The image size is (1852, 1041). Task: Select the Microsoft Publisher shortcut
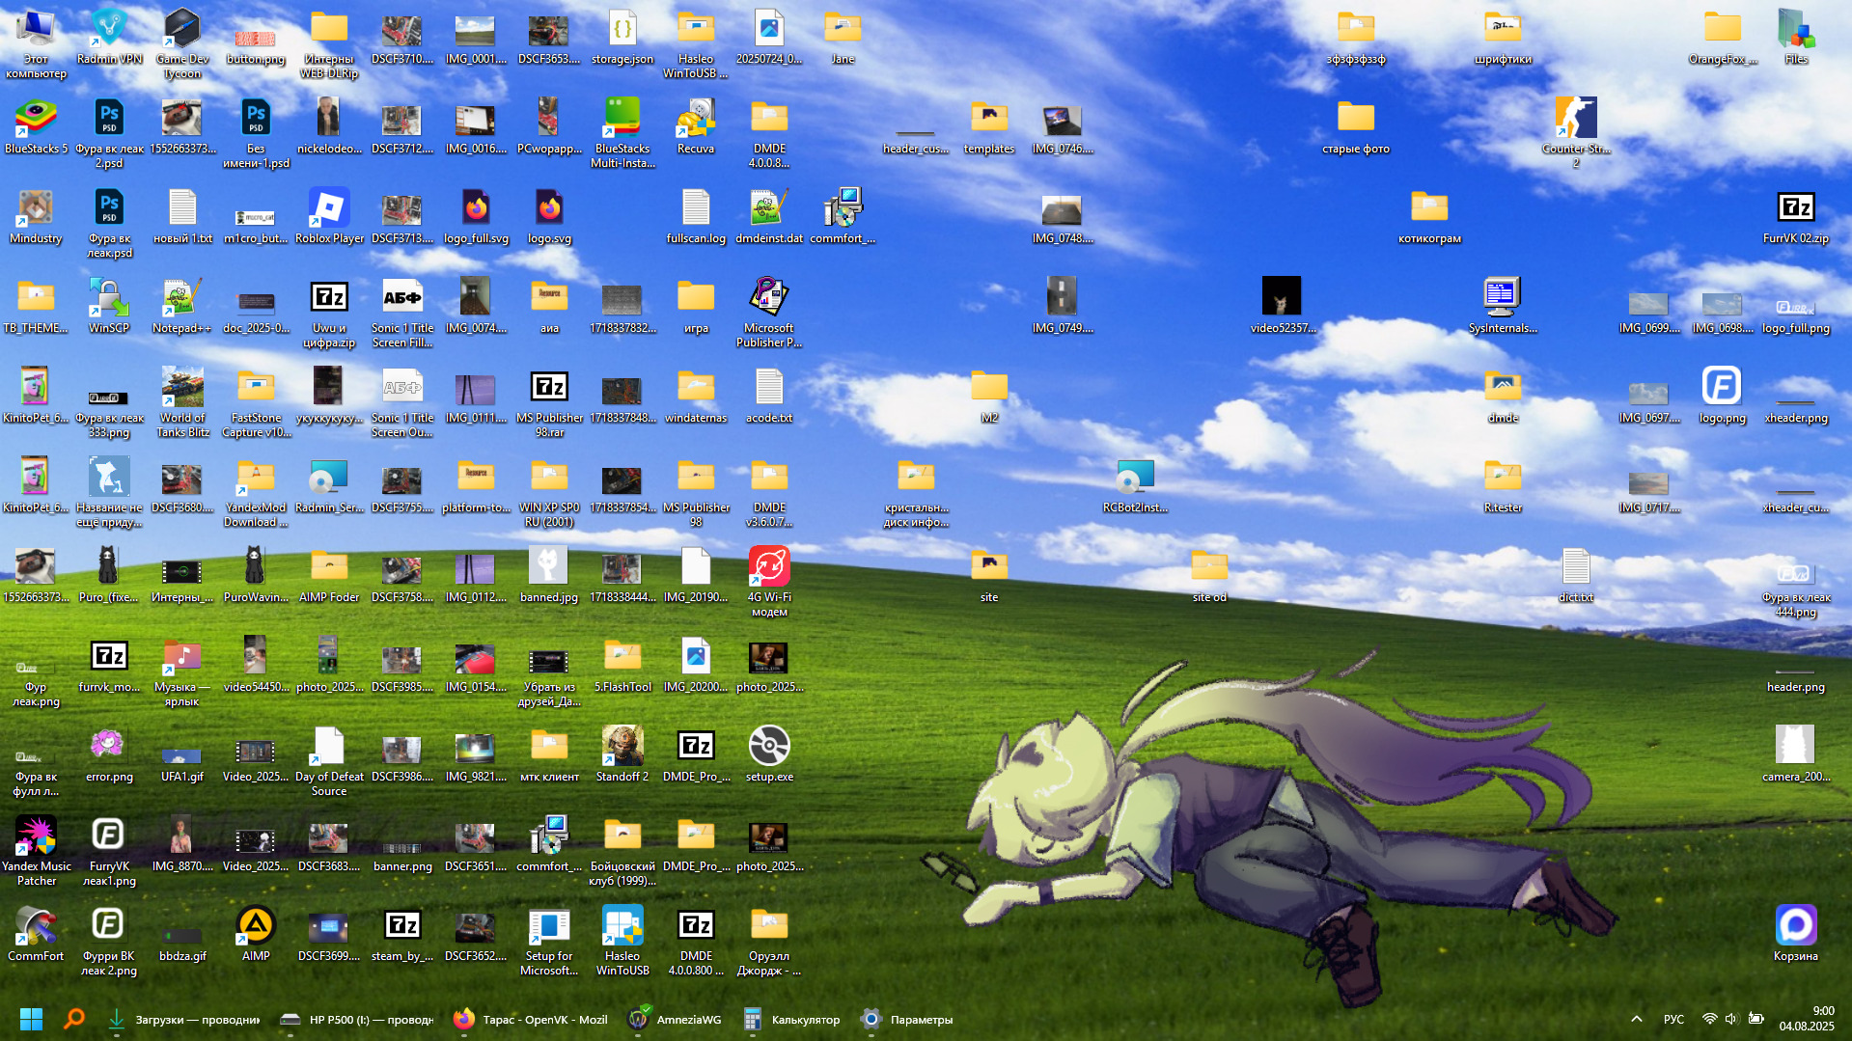pos(769,313)
